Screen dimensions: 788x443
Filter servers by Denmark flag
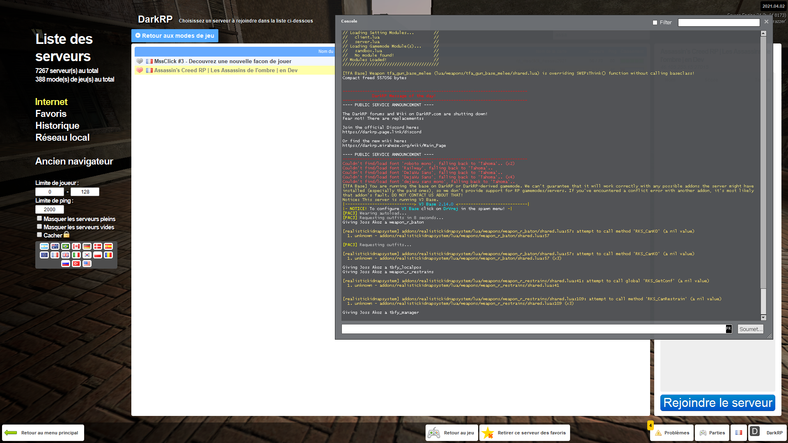98,247
